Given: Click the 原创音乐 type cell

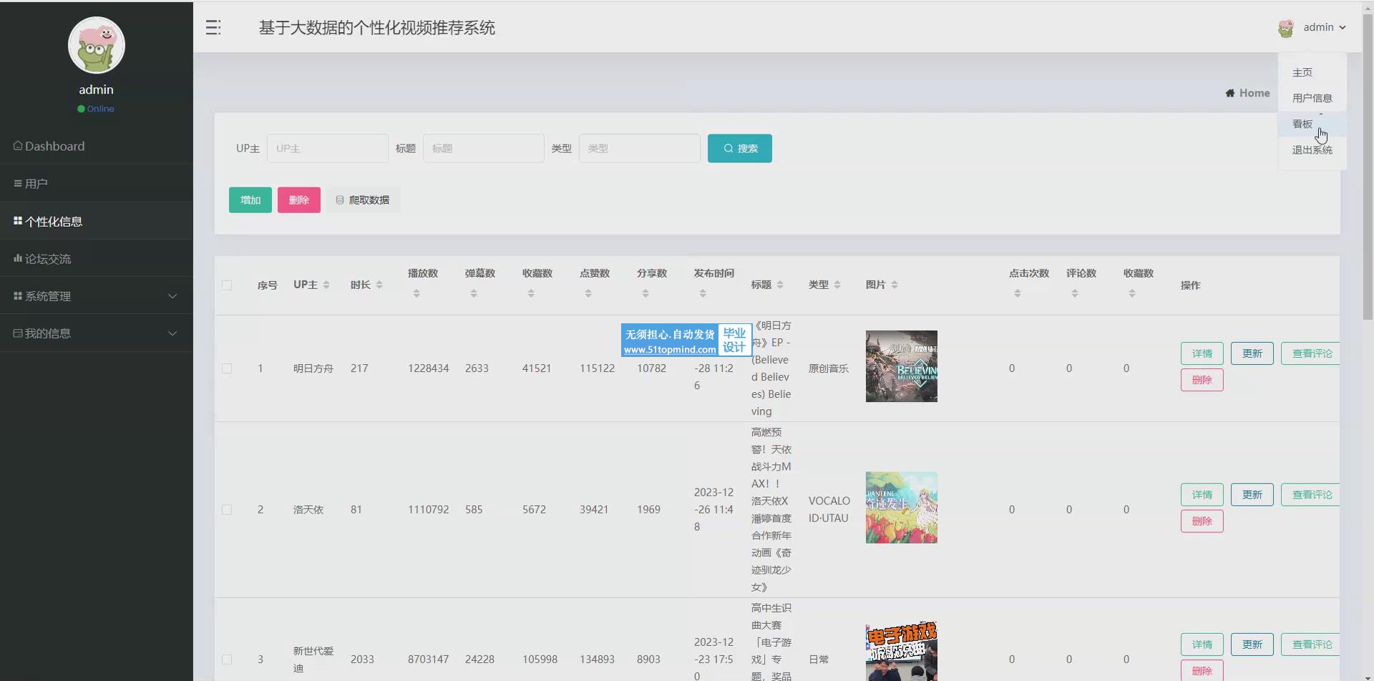Looking at the screenshot, I should pos(829,368).
